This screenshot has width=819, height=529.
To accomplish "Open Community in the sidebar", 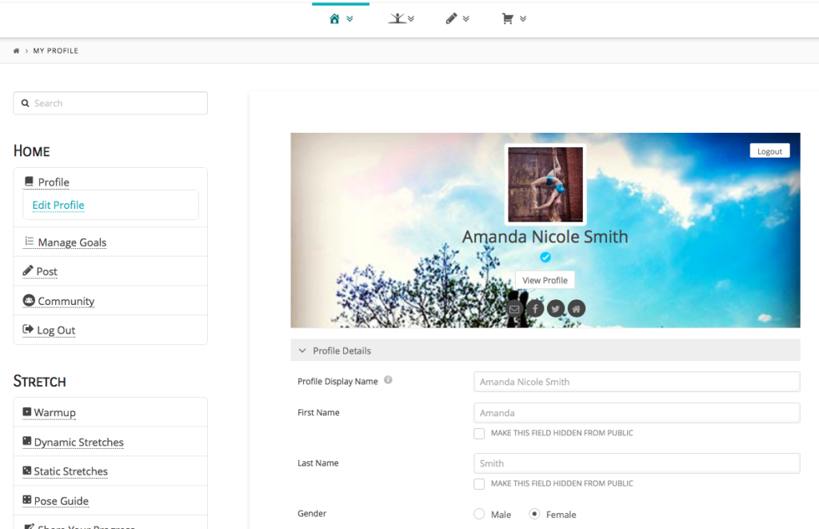I will [x=66, y=301].
